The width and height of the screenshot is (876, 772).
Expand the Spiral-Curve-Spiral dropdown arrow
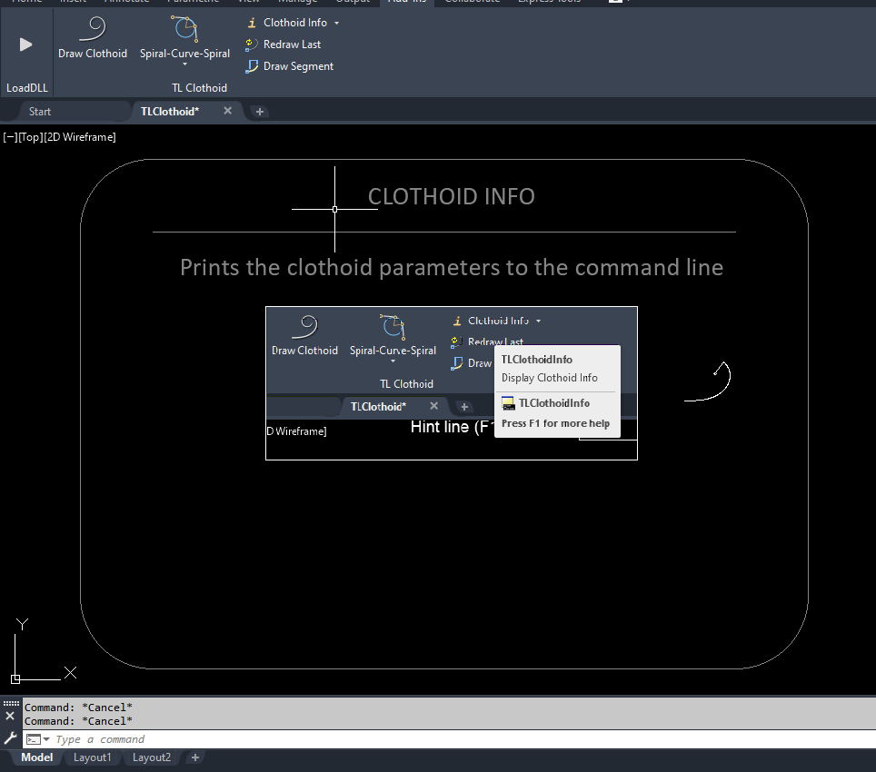click(x=184, y=64)
